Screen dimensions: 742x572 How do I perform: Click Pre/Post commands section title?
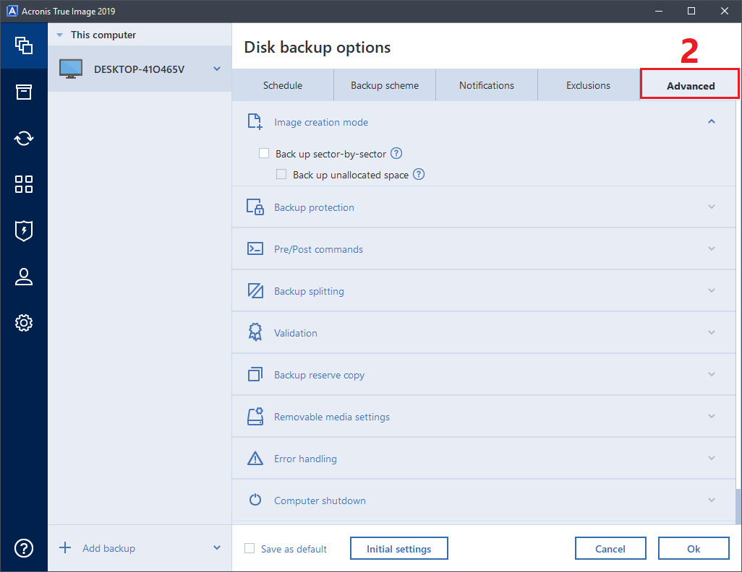click(x=318, y=249)
